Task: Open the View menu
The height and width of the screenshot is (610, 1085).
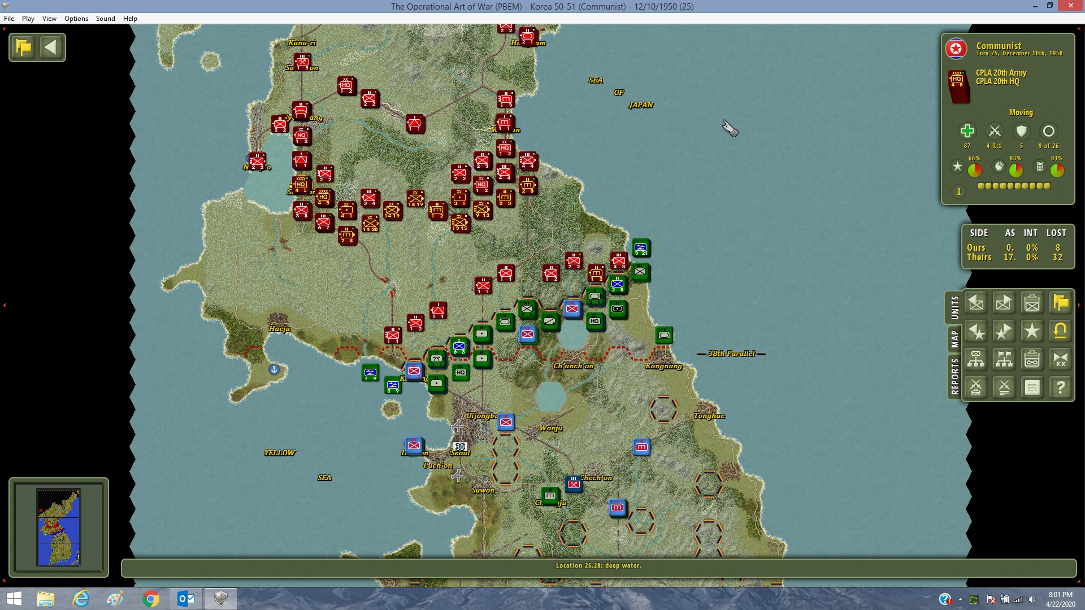Action: coord(49,19)
